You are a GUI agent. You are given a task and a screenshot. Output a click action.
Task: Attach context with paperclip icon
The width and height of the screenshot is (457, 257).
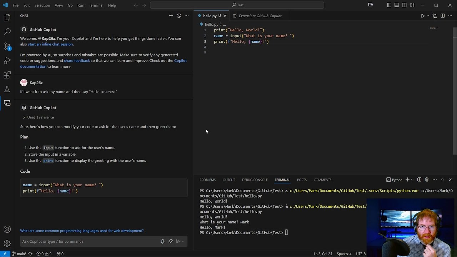coord(170,241)
